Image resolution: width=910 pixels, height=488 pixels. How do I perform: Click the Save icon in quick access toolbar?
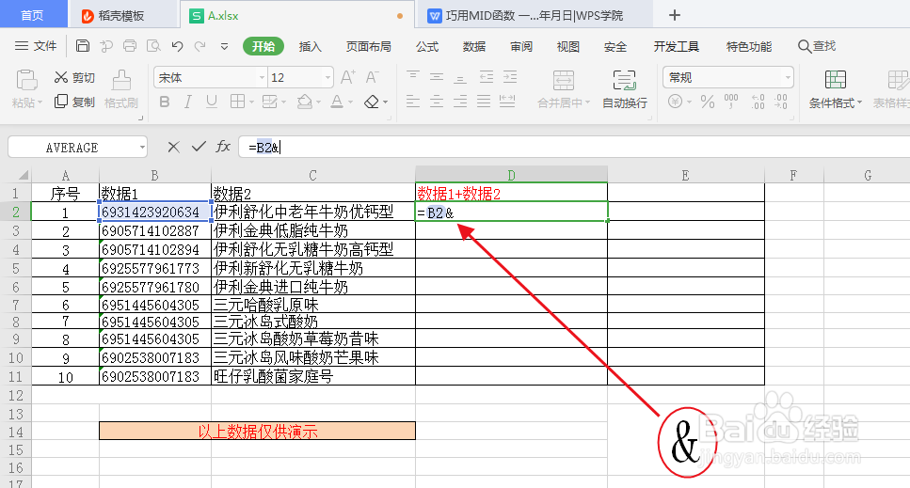83,46
